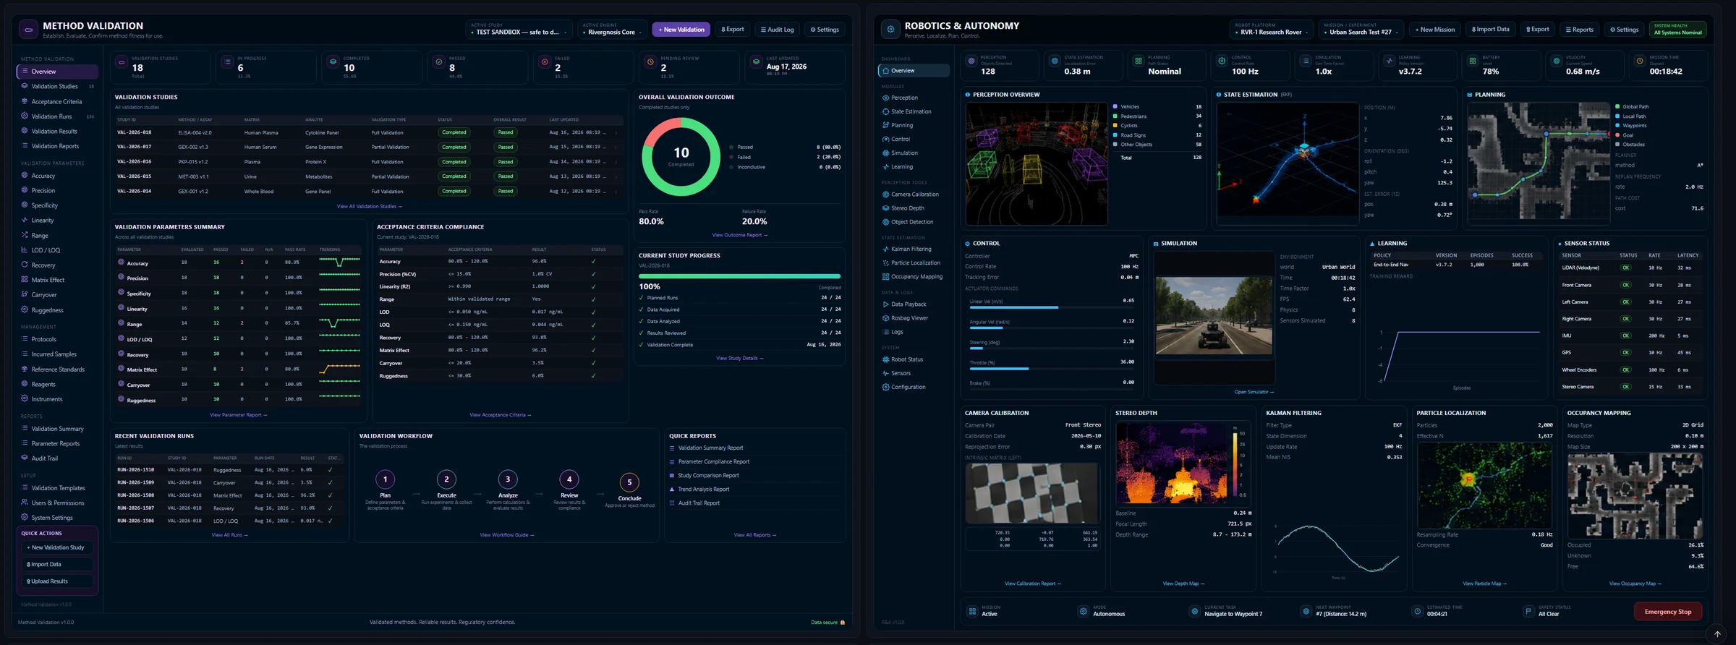This screenshot has height=645, width=1736.
Task: Click the Pending Review clock icon
Action: click(650, 62)
